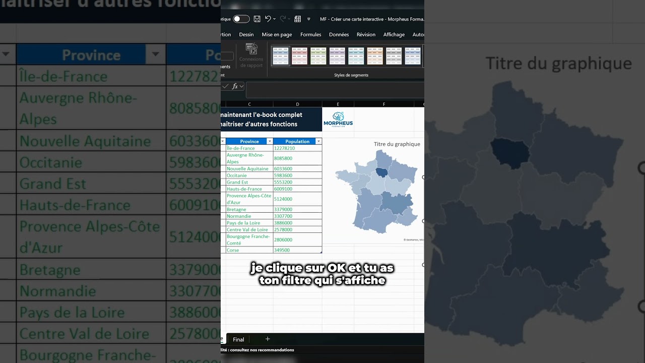Click the Final sheet tab

(x=238, y=339)
